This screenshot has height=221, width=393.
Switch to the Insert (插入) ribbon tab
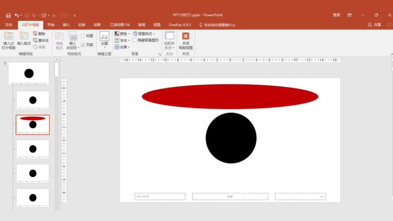pos(66,25)
